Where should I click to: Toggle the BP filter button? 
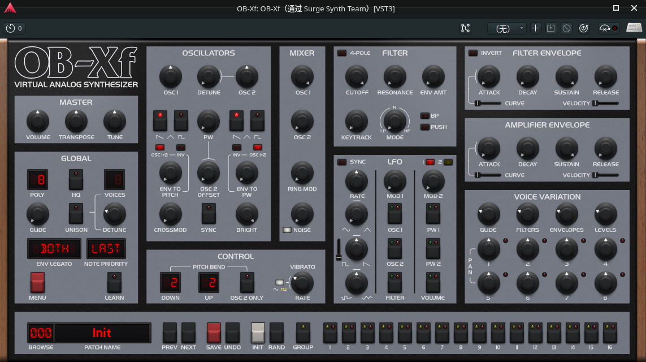coord(425,115)
